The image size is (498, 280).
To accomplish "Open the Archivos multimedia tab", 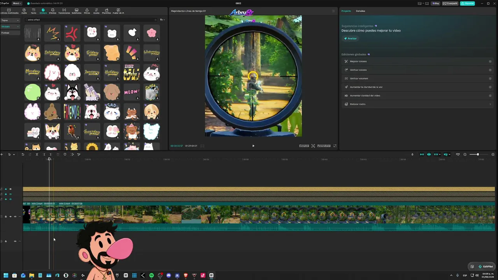I will tap(9, 11).
